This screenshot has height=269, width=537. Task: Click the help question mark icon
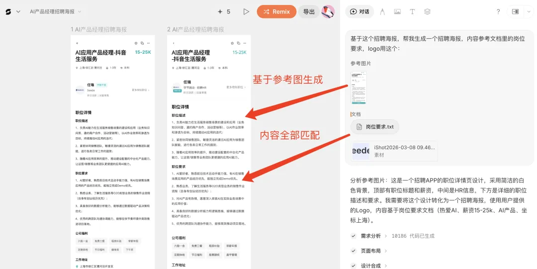pyautogui.click(x=498, y=11)
